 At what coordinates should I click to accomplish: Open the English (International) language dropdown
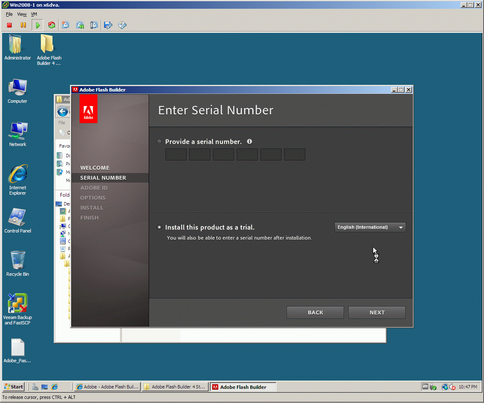pyautogui.click(x=370, y=227)
